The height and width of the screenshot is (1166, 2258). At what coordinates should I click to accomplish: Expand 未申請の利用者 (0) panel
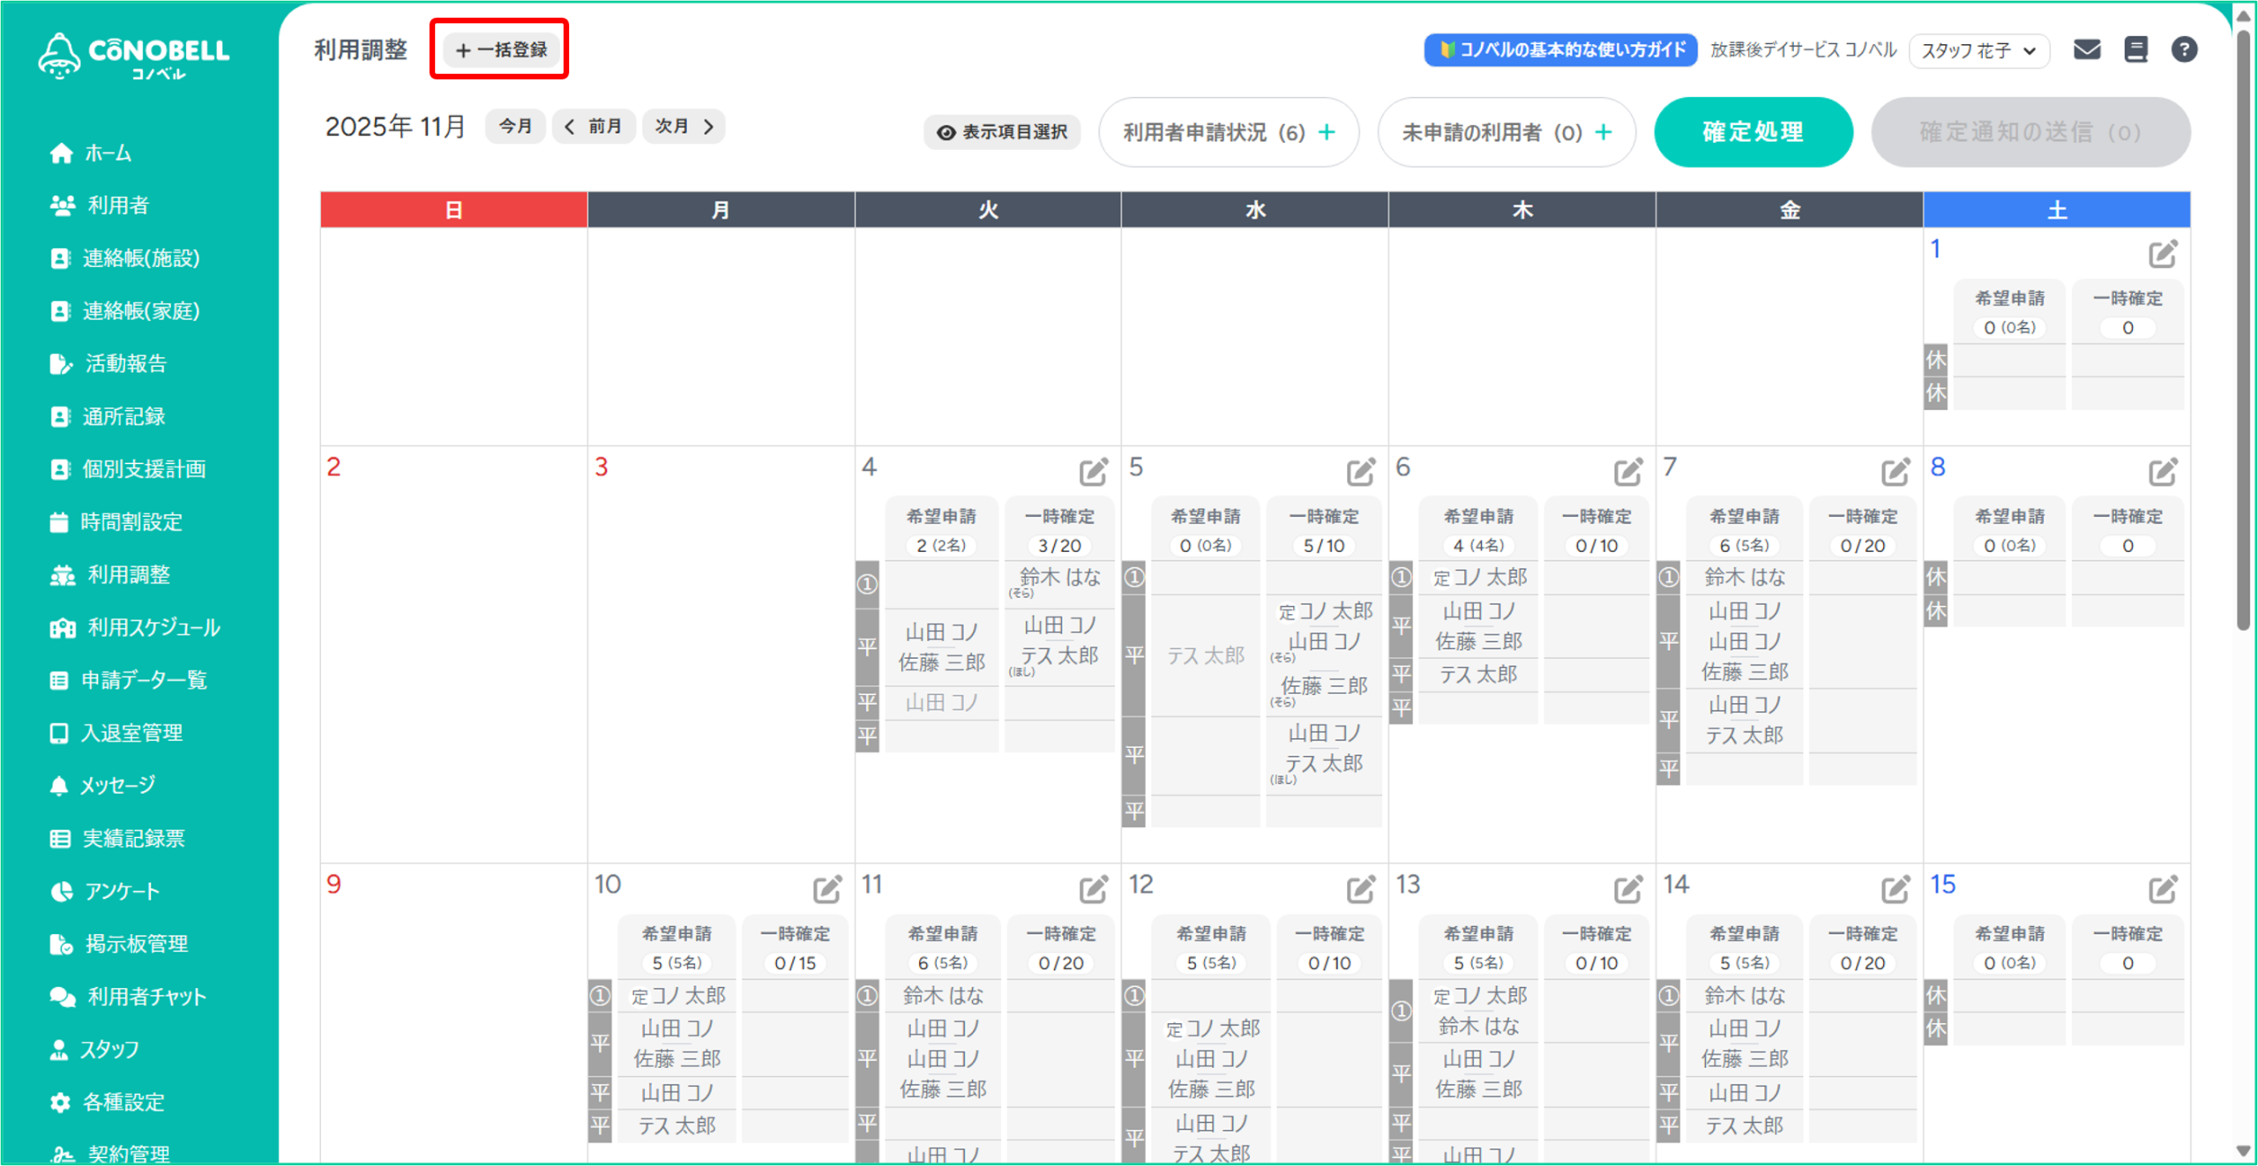tap(1507, 132)
